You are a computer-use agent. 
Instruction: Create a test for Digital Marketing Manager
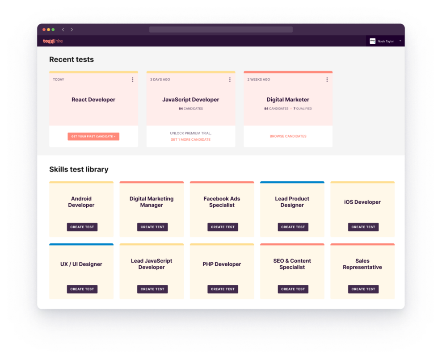(152, 227)
